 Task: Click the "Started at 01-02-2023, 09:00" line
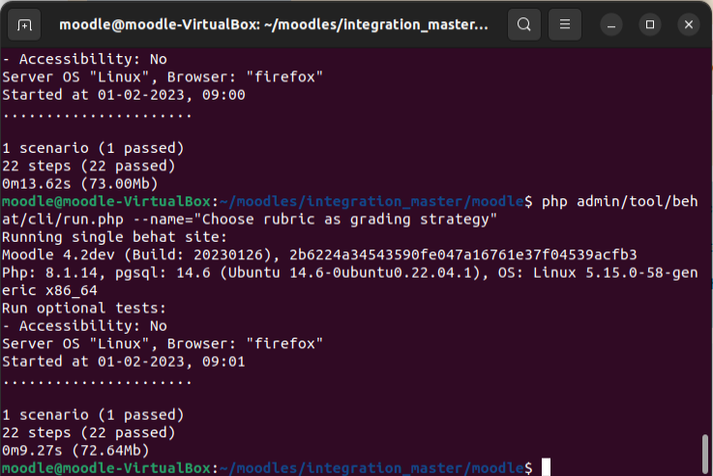pos(124,95)
